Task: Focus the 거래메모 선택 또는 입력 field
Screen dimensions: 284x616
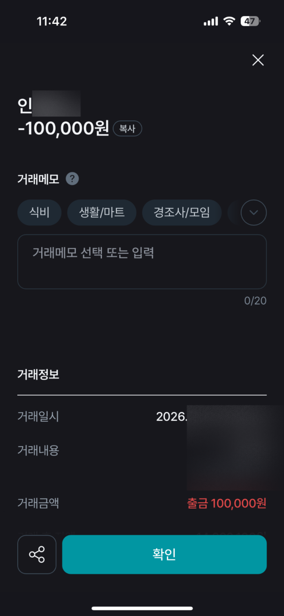Action: (x=142, y=261)
